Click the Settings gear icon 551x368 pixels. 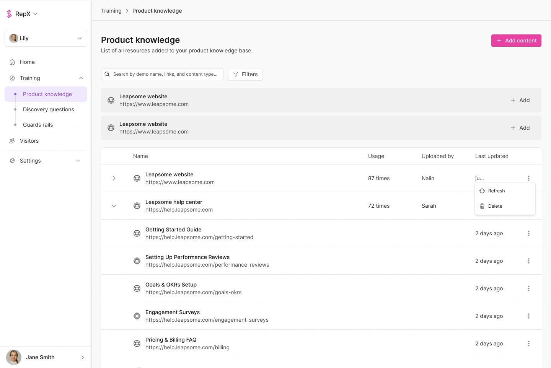coord(12,161)
